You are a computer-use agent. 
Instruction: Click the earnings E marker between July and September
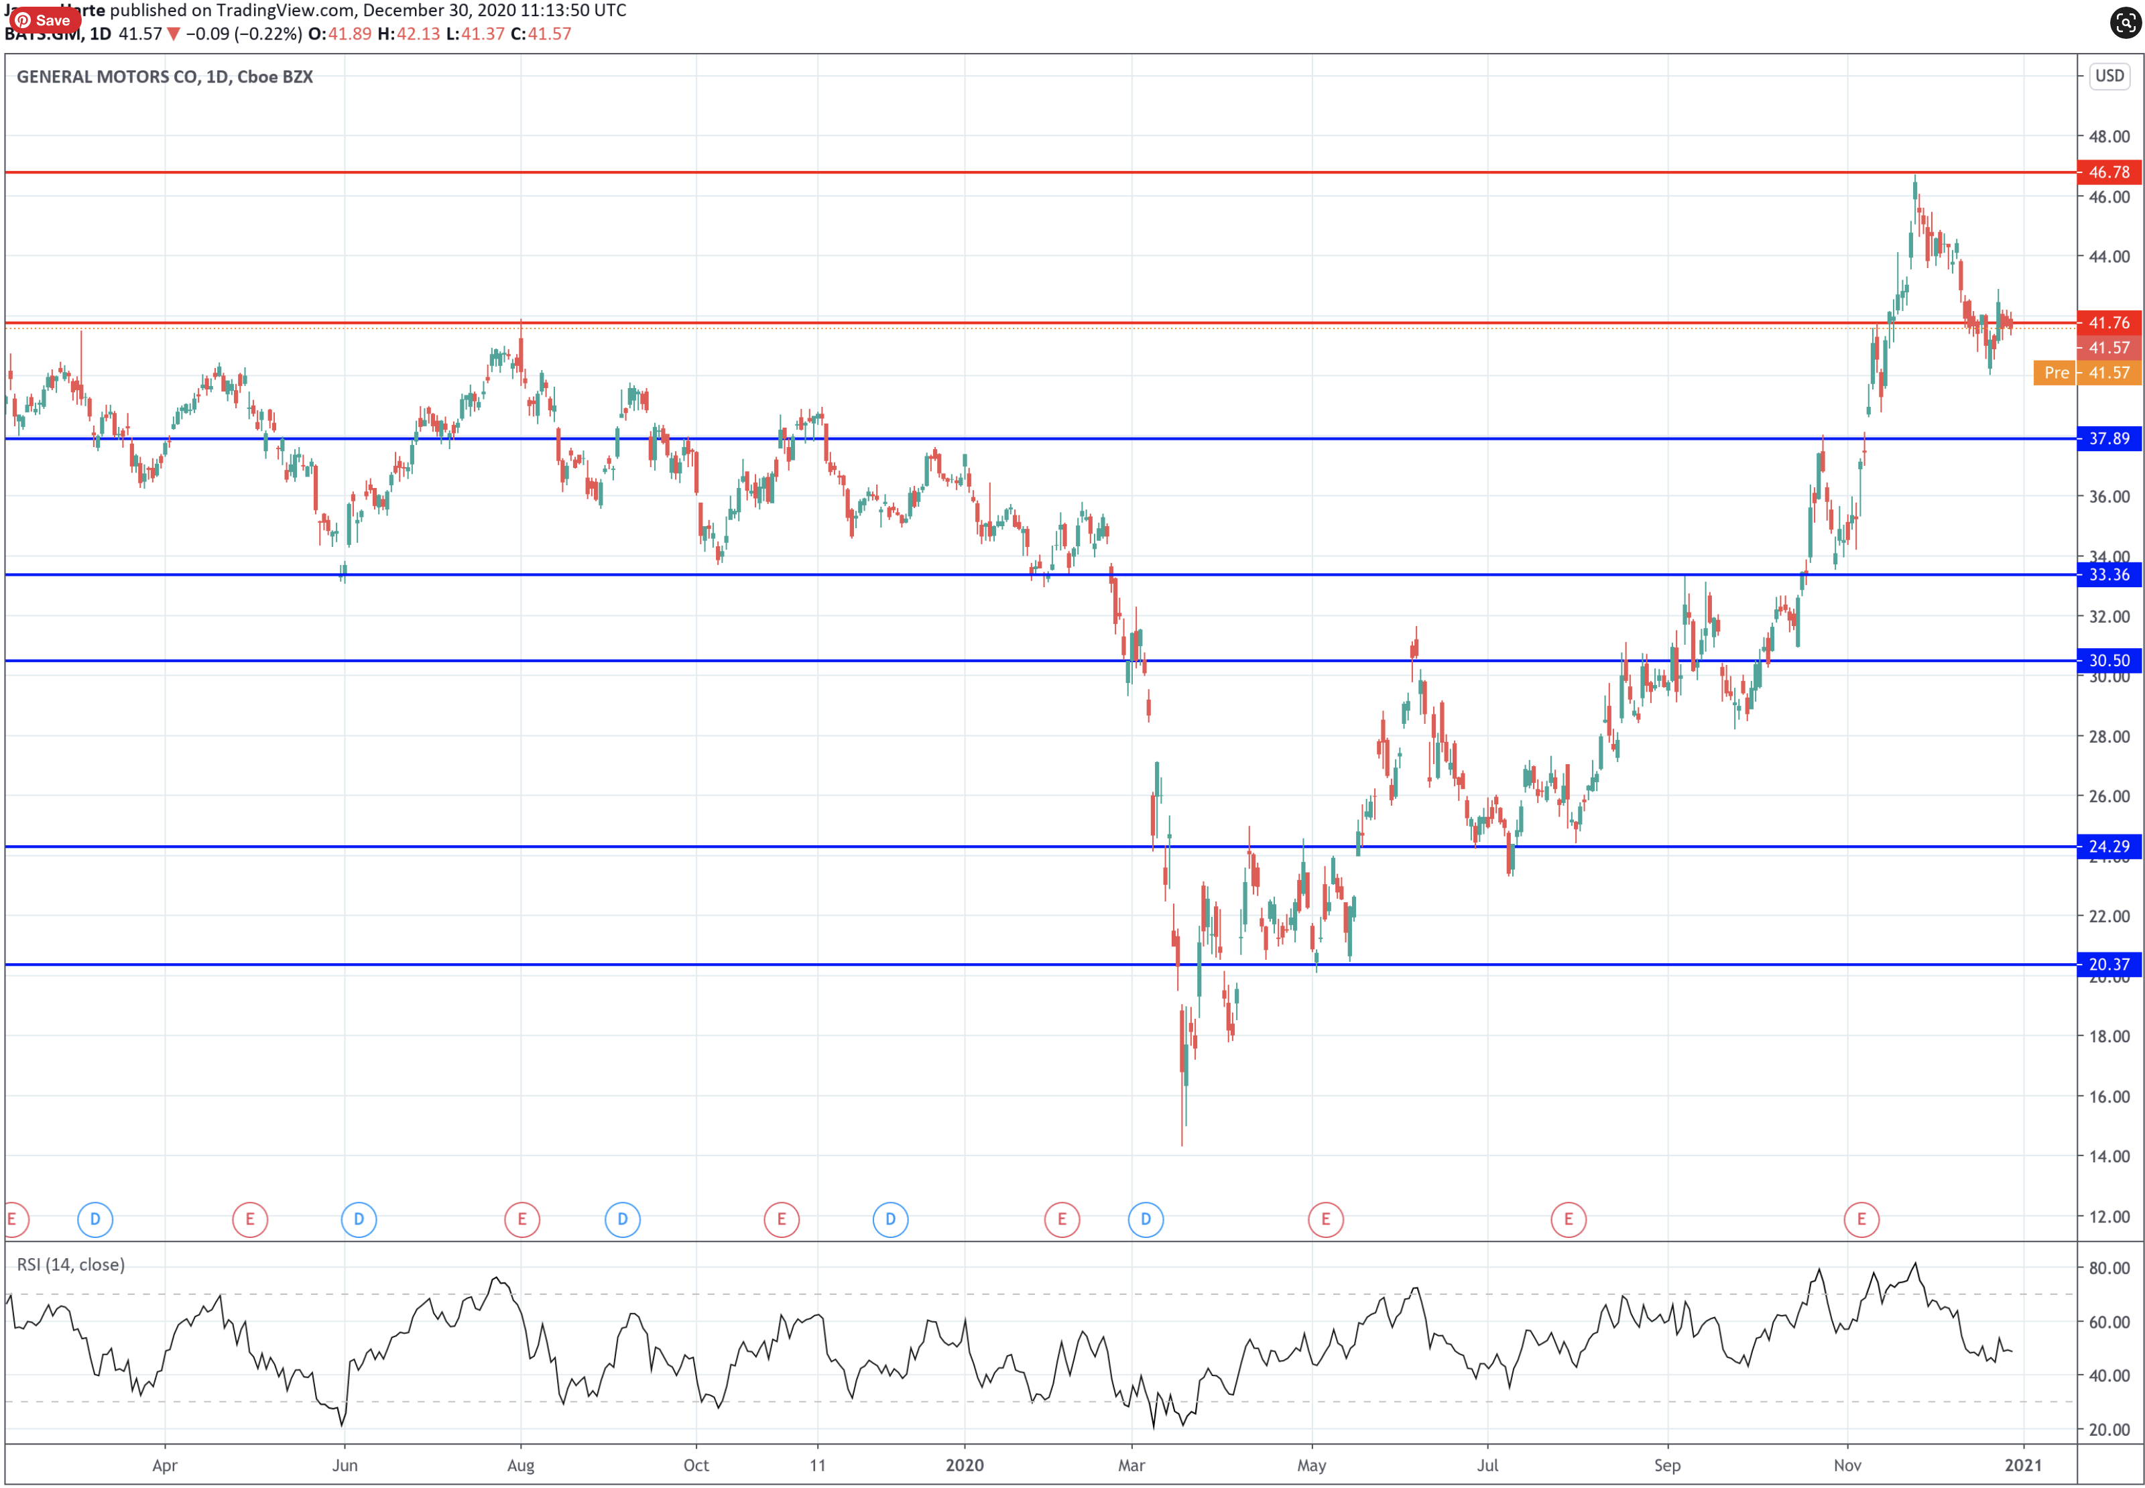pos(1568,1219)
